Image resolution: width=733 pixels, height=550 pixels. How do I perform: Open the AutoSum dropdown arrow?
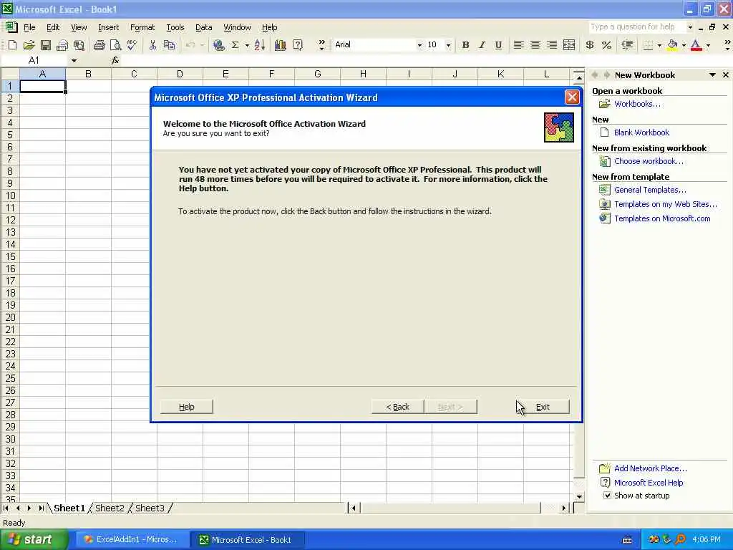(x=247, y=45)
